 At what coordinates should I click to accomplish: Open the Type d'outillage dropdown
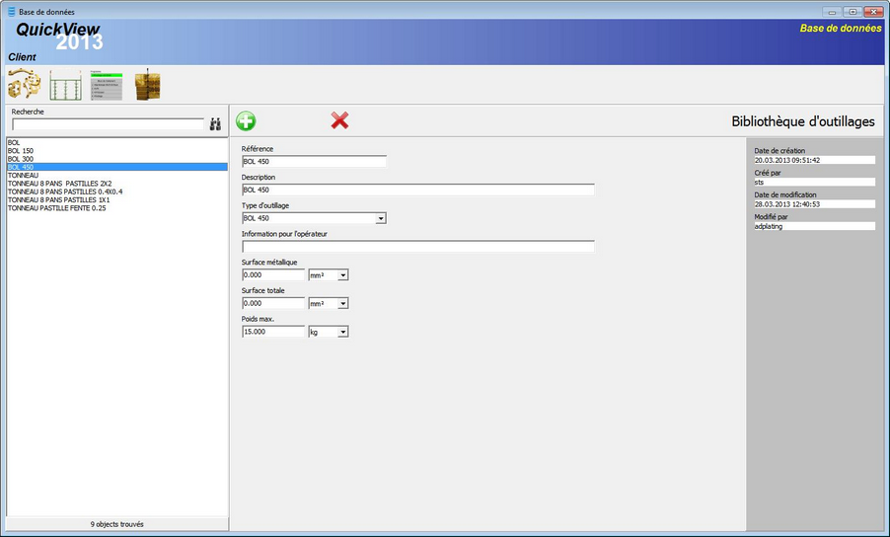tap(381, 218)
